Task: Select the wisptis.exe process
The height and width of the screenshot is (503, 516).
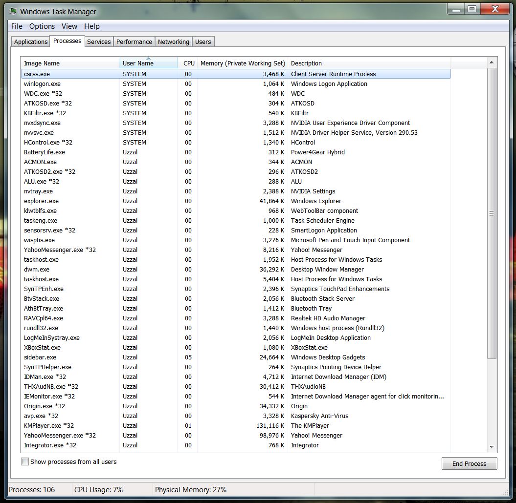Action: (x=236, y=240)
